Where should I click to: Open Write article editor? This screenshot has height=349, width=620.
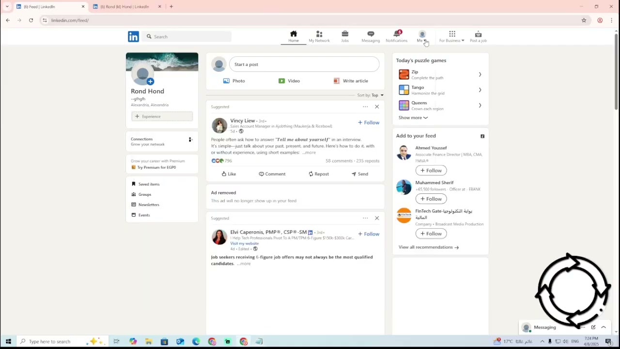point(351,81)
